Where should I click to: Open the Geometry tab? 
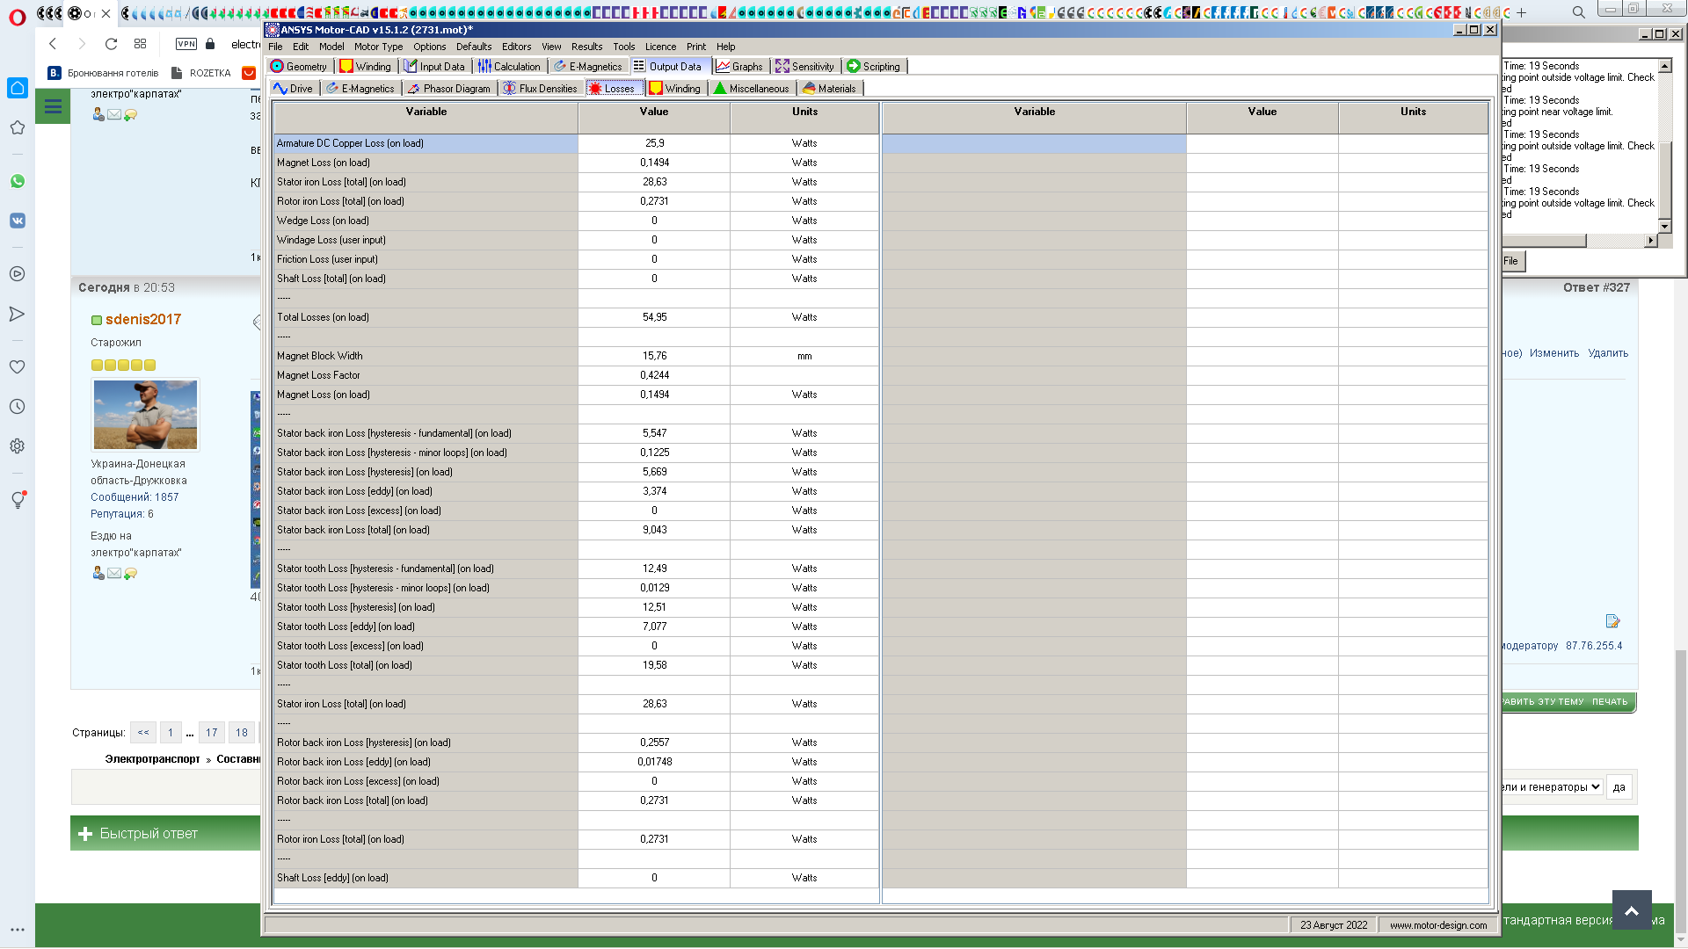click(x=299, y=67)
